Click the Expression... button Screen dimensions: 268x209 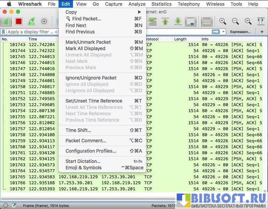tap(240, 32)
